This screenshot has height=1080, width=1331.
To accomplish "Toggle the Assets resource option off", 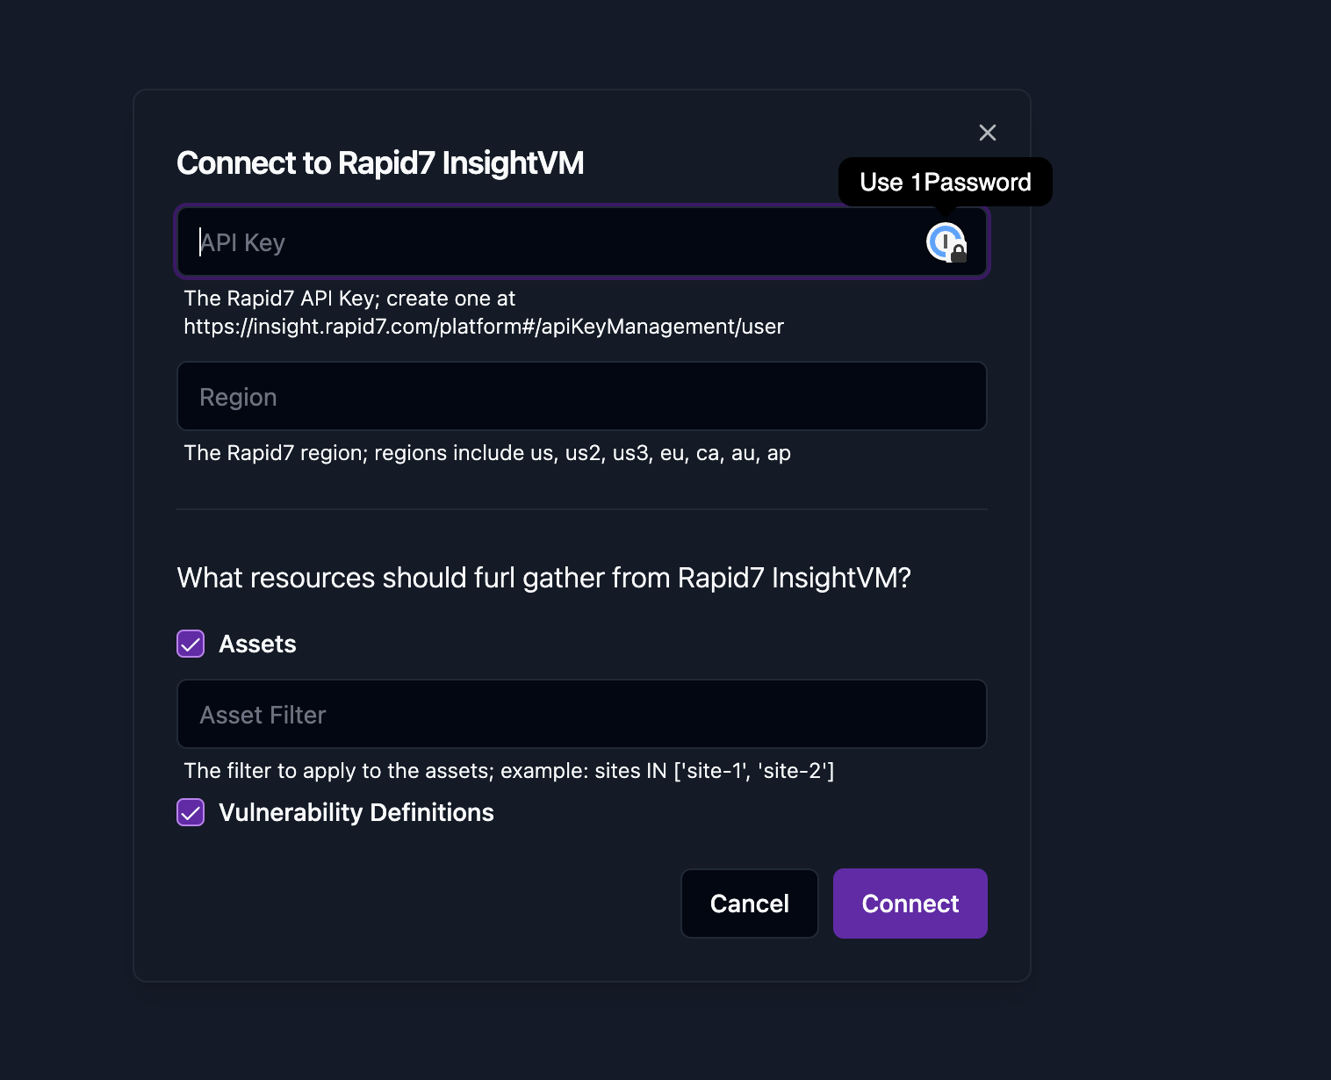I will [191, 644].
